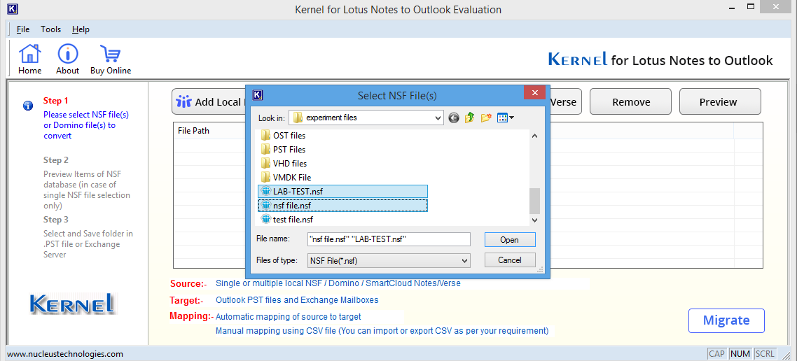Click the Cancel button in dialog
The image size is (797, 361).
tap(510, 260)
